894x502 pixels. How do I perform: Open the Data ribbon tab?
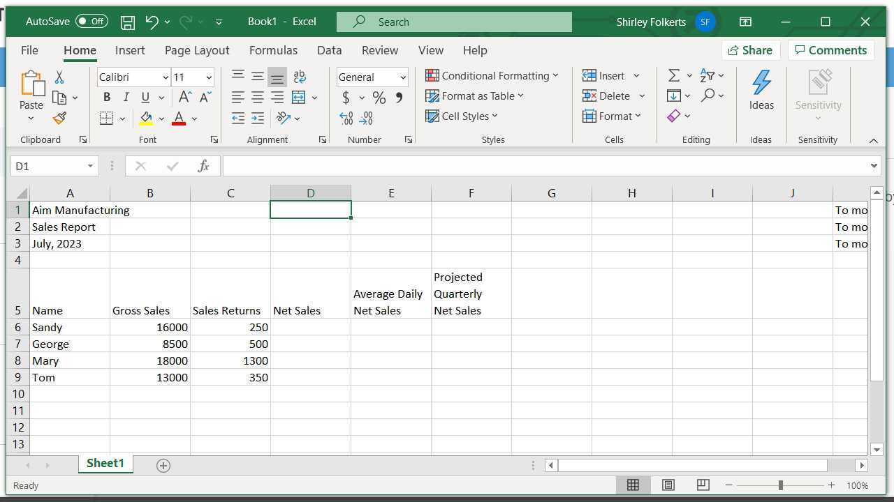(329, 50)
